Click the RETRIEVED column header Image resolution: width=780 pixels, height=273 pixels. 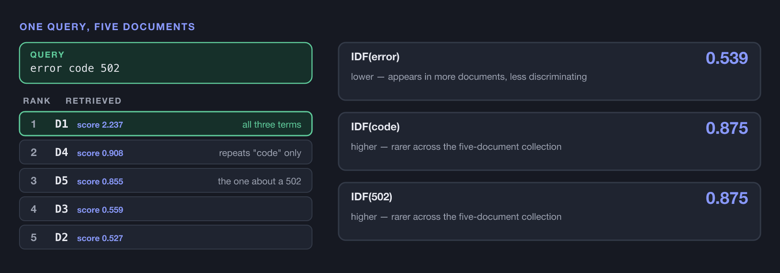(x=94, y=101)
